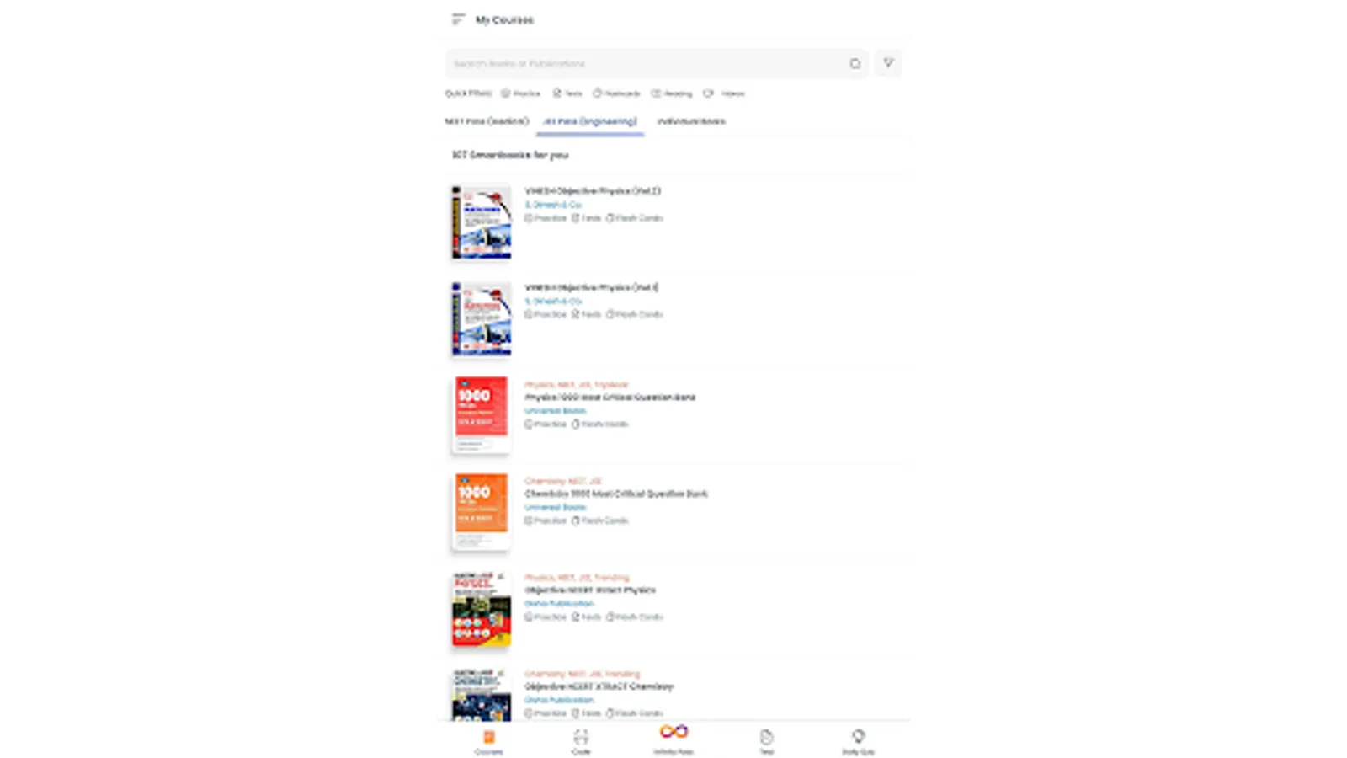
Task: Open the Test section from bottom navigation
Action: point(765,739)
